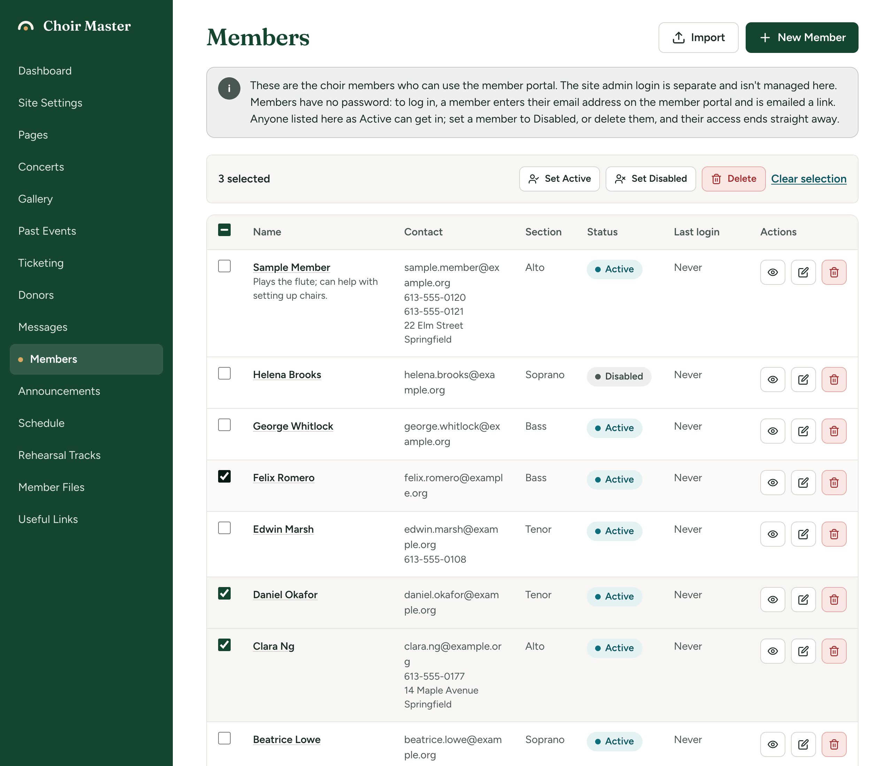View Sample Member's details with eye icon

pos(773,272)
